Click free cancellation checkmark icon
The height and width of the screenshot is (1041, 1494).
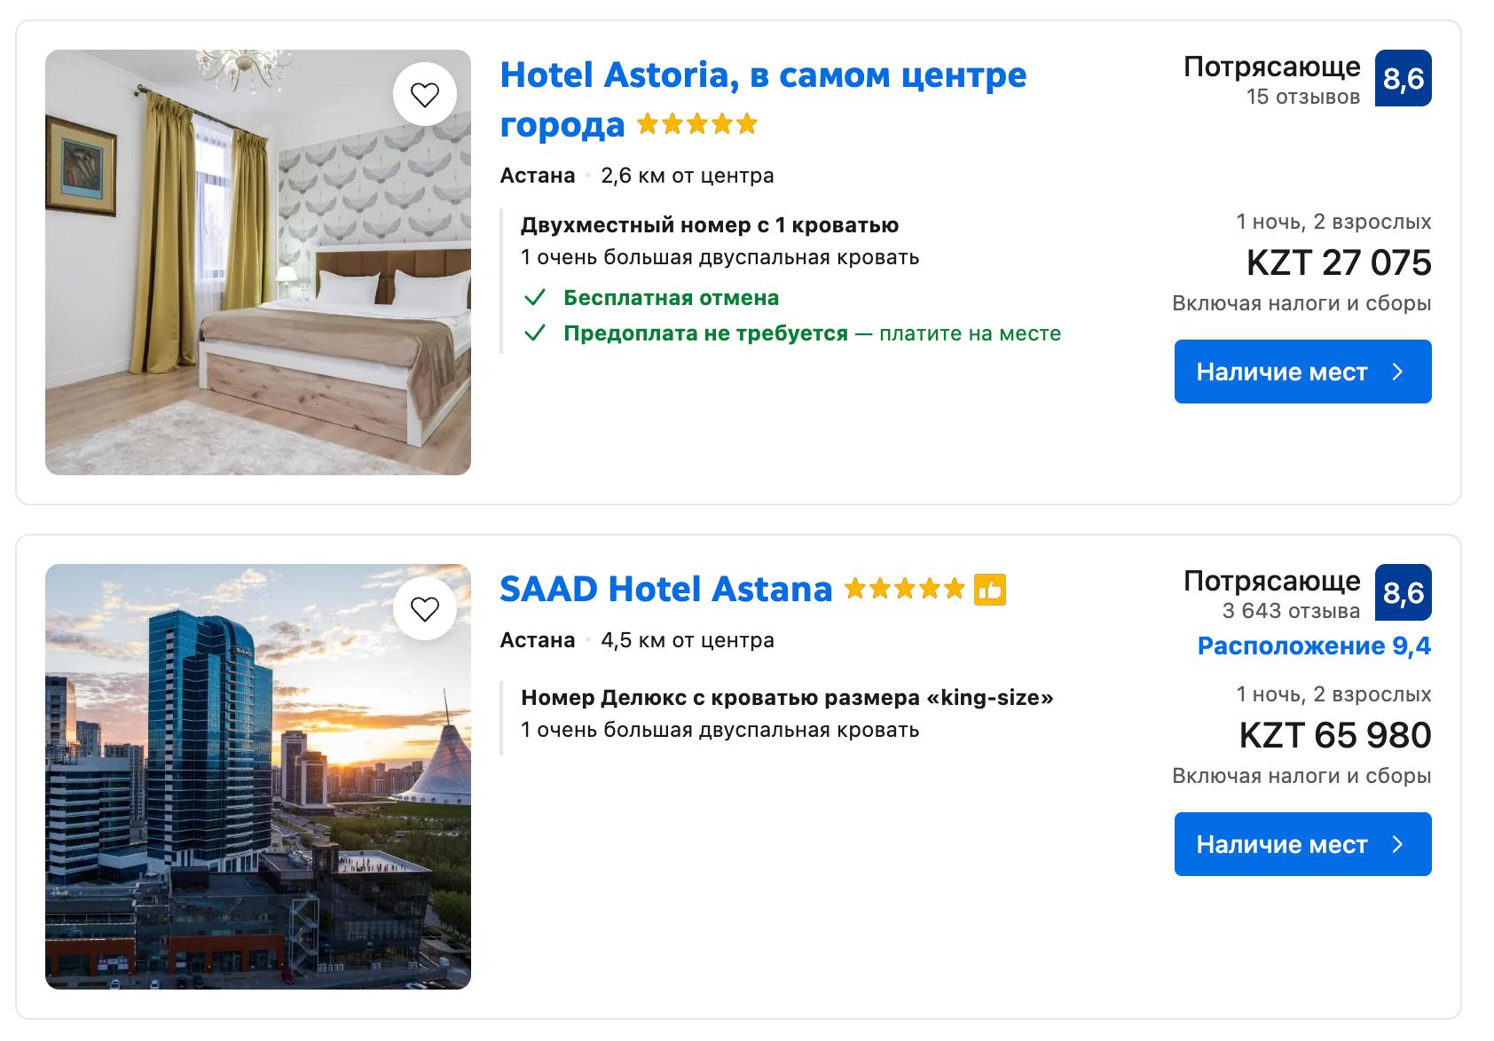[534, 298]
